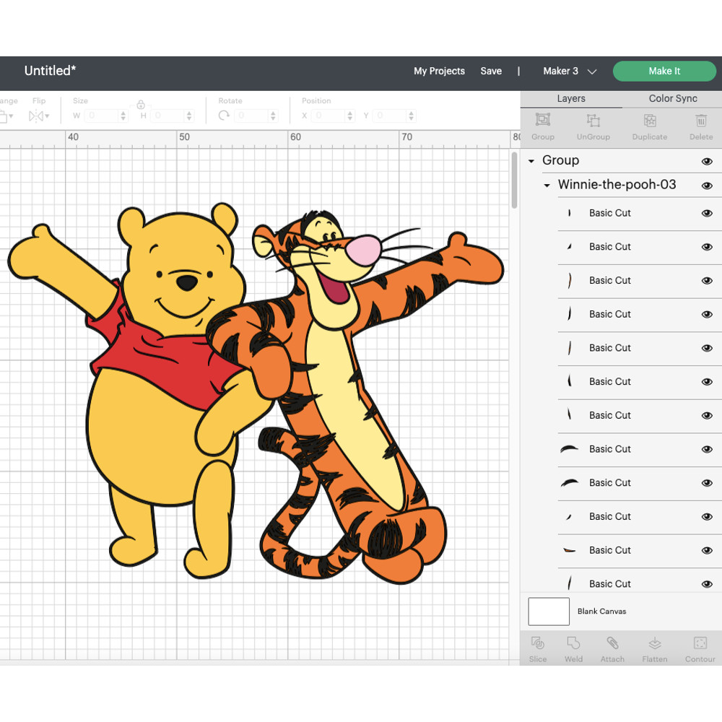
Task: Click the Flatten tool icon
Action: [x=654, y=648]
